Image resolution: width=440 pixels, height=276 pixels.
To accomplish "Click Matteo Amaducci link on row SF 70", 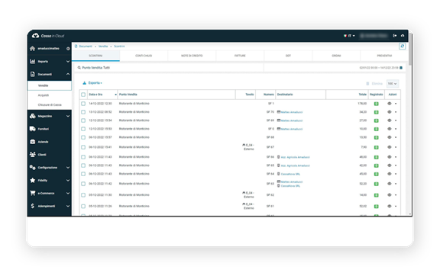I will pos(292,112).
